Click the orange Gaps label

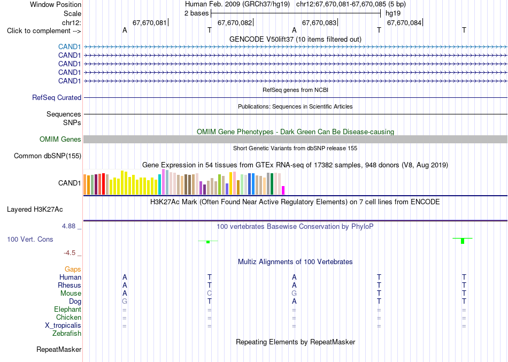(73, 269)
